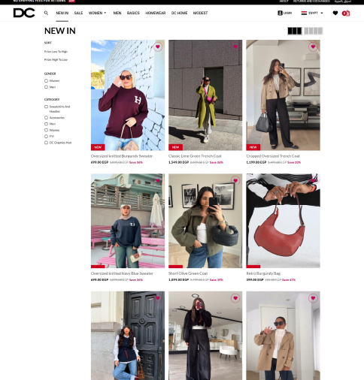Open the Egypt country selector dropdown
Viewport: 364px width, 380px height.
tap(312, 13)
